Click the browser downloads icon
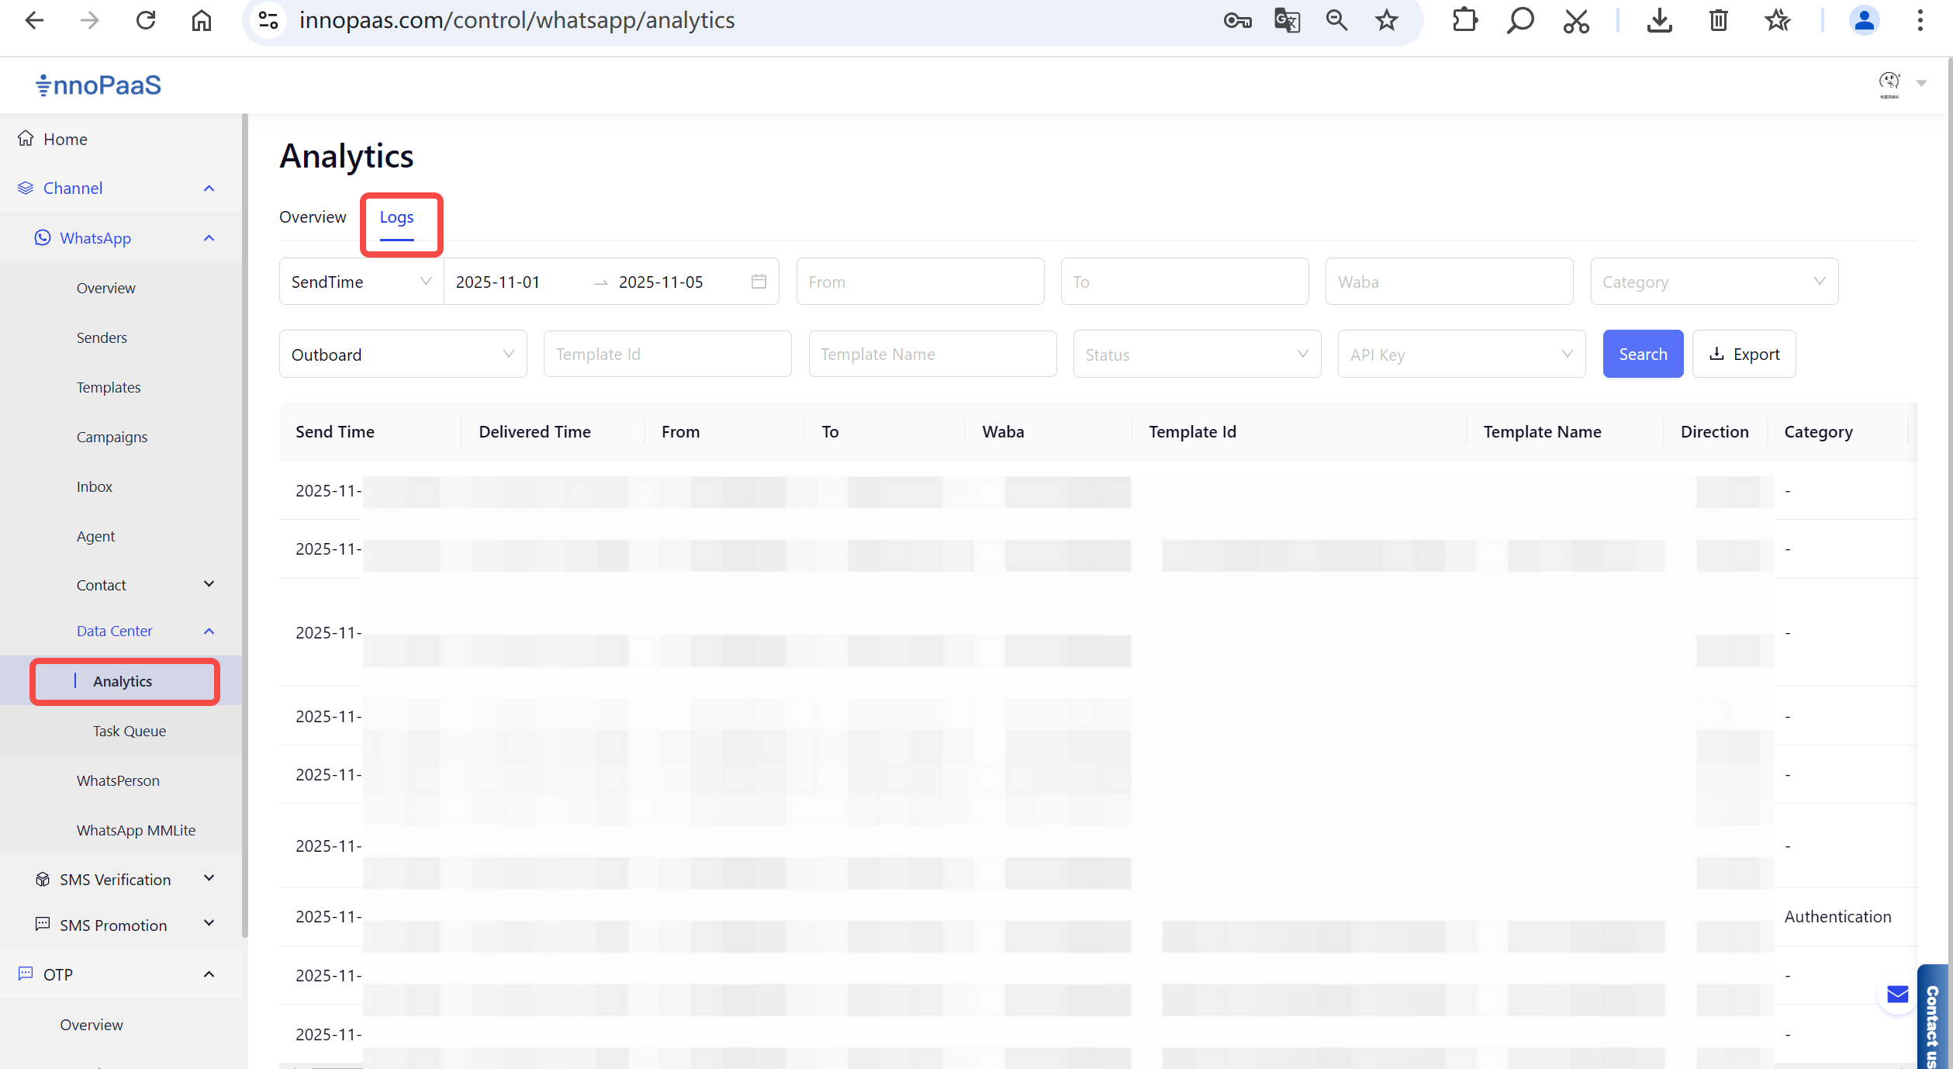The height and width of the screenshot is (1069, 1953). point(1659,21)
